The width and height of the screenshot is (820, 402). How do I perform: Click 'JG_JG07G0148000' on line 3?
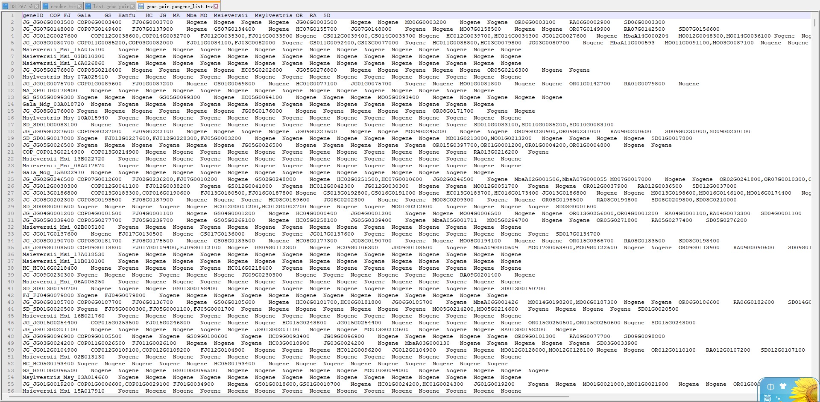[48, 29]
